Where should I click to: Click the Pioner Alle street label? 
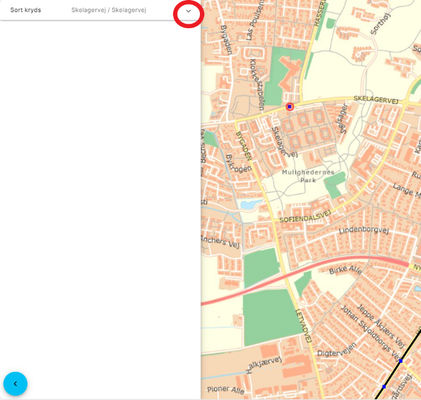click(225, 390)
